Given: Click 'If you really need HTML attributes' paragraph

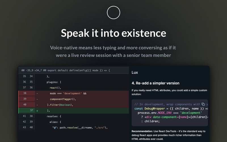Looking at the screenshot, I should [169, 92].
